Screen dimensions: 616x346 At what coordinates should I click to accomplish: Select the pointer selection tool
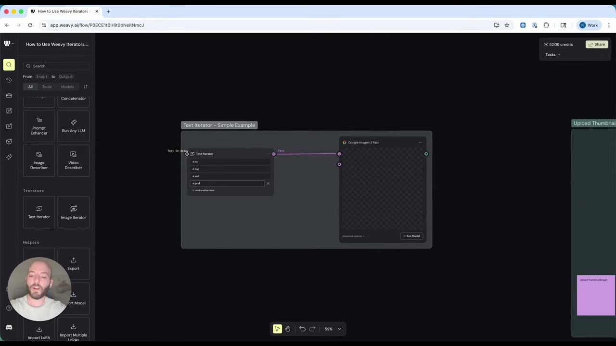click(277, 329)
